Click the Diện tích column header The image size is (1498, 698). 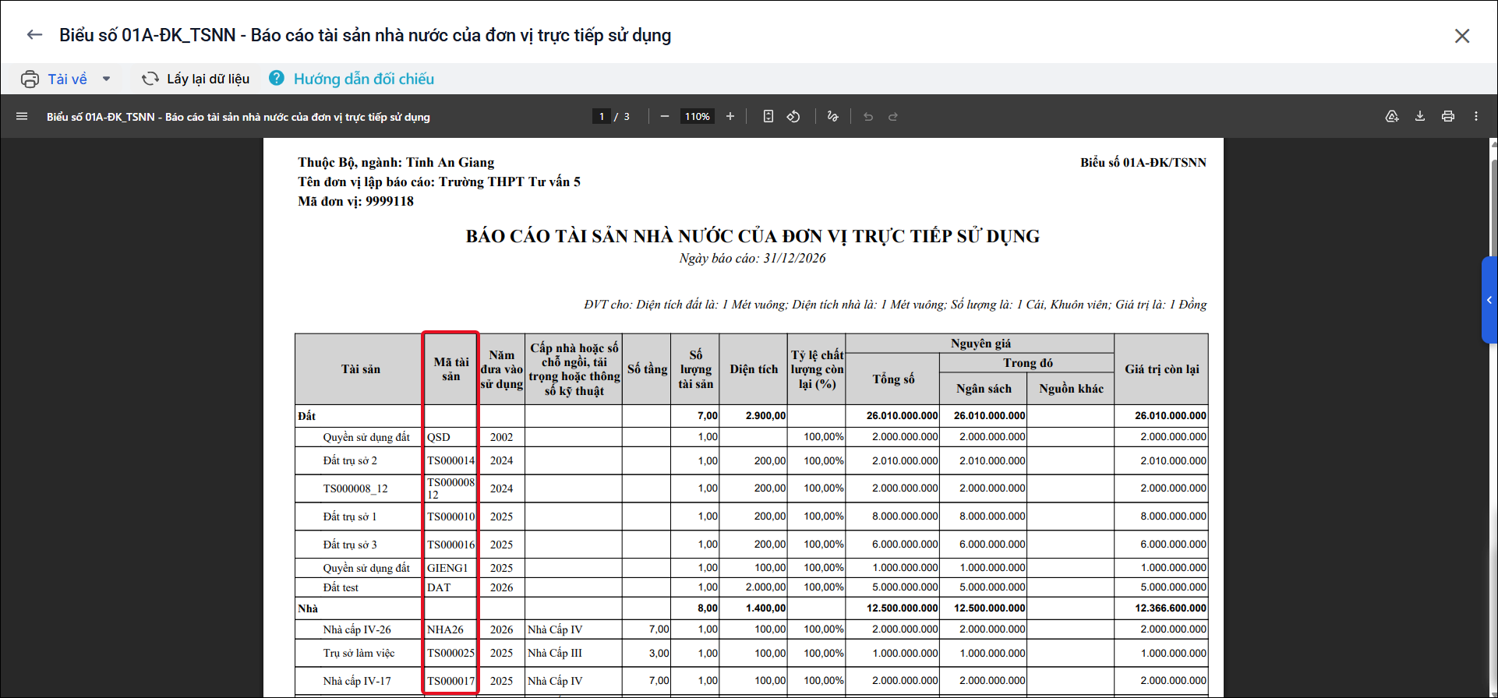point(754,369)
